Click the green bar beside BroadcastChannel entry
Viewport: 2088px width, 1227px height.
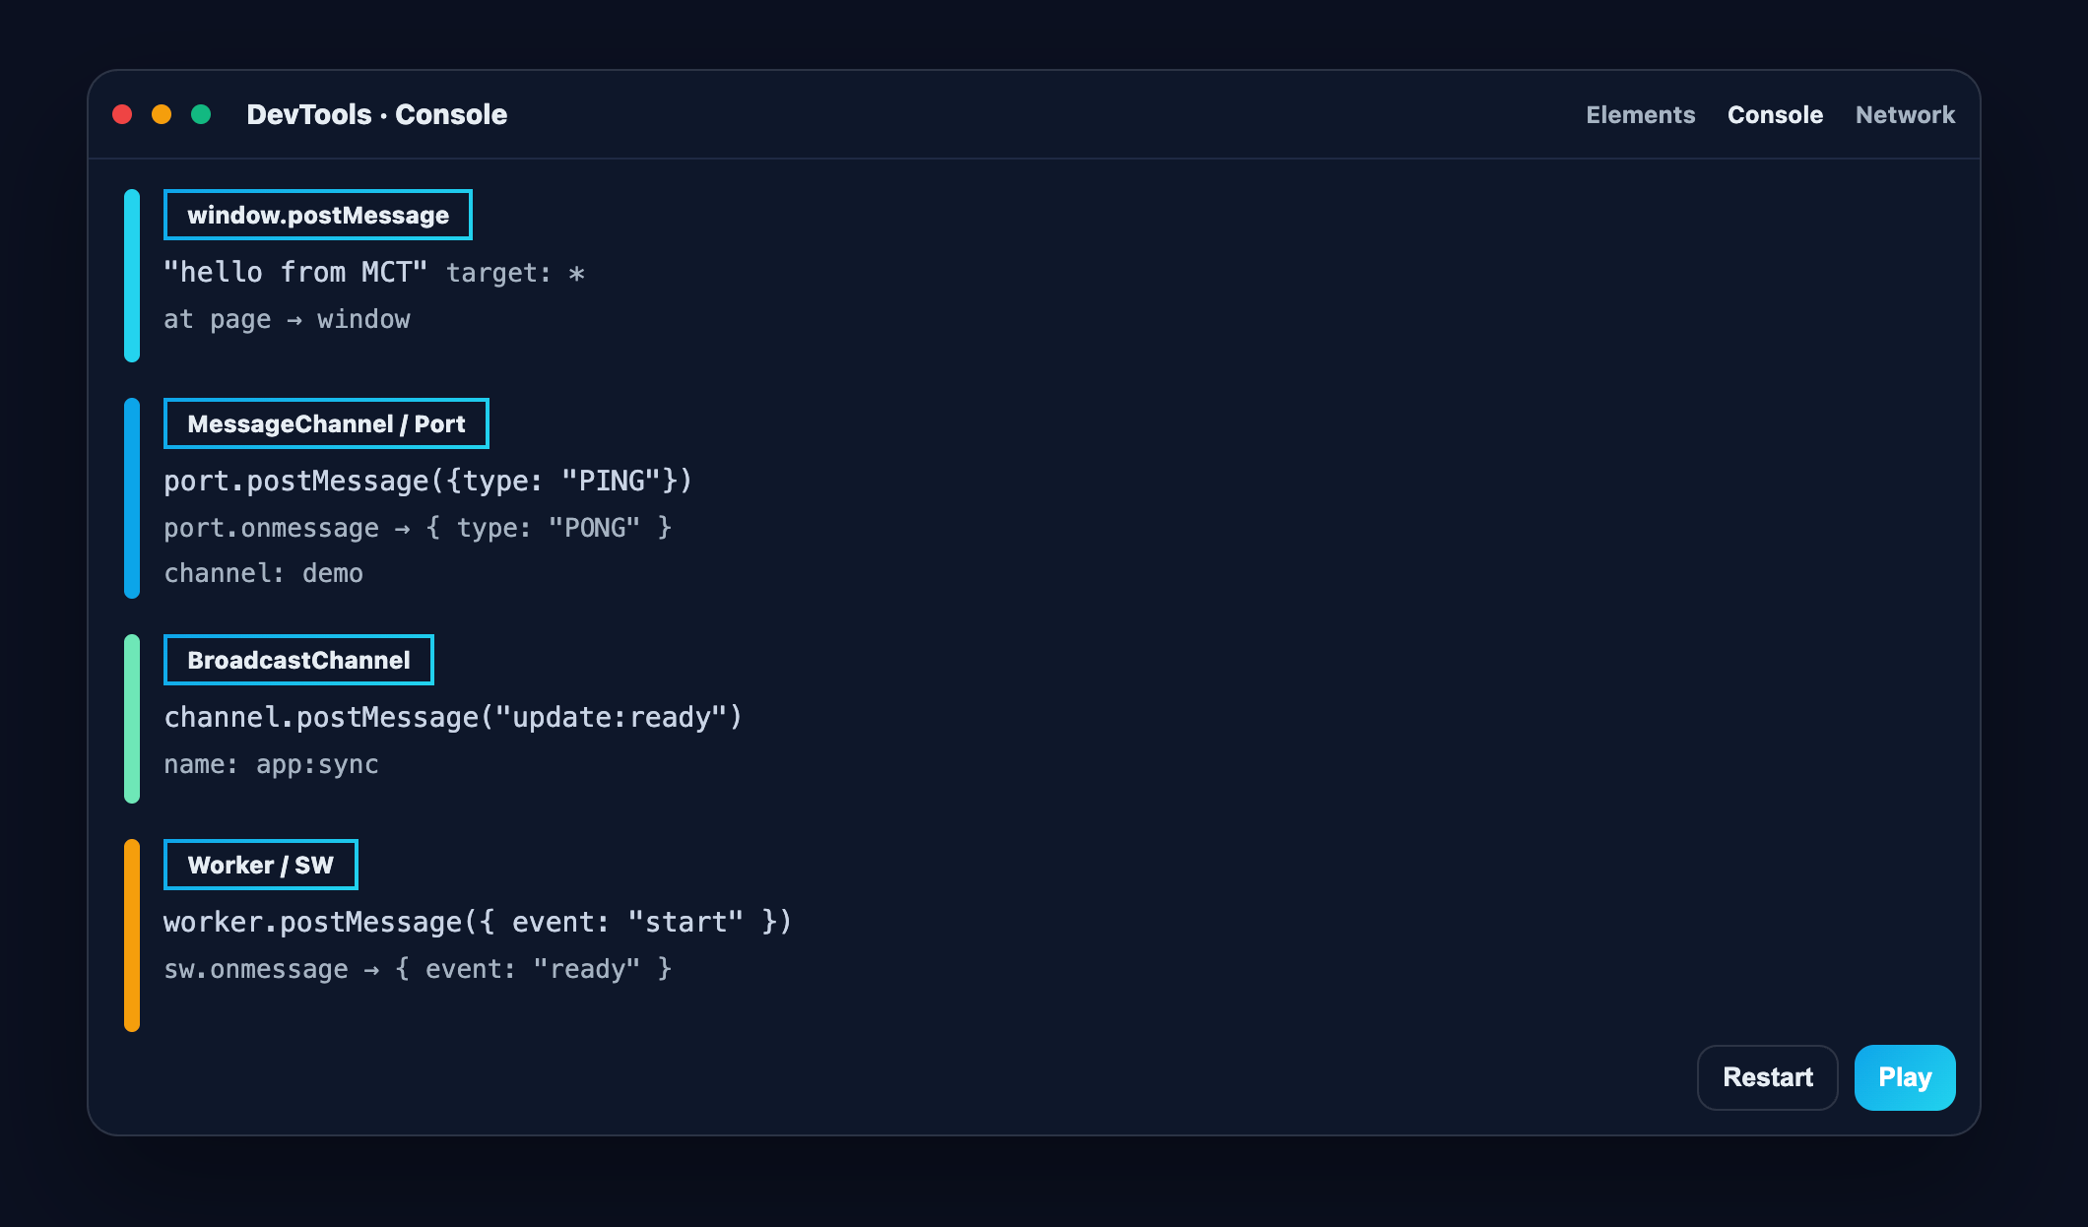132,719
